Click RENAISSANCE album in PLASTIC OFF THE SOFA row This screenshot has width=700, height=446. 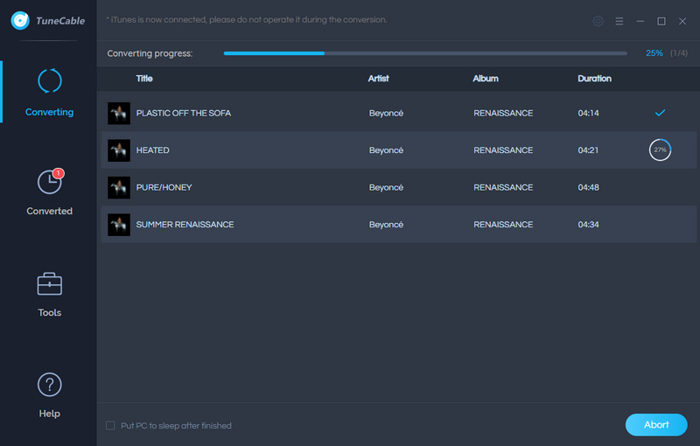pos(503,113)
